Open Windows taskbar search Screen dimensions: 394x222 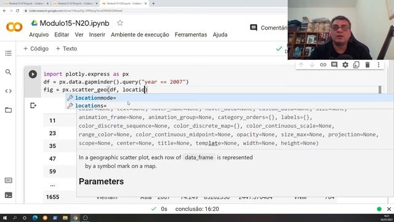coord(15,218)
